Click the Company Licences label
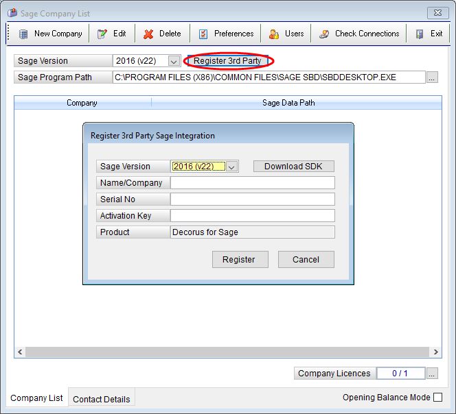Viewport: 456px width, 414px height. point(335,374)
